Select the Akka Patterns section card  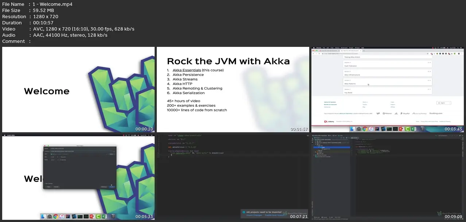tap(388, 82)
